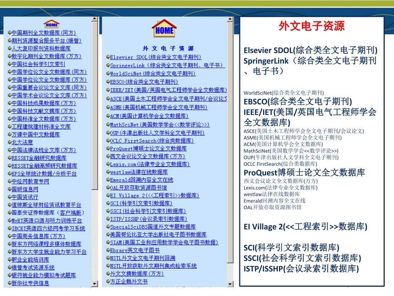This screenshot has width=394, height=296.
Task: Open RESSET金融研究数据库 link
Action: point(39,158)
